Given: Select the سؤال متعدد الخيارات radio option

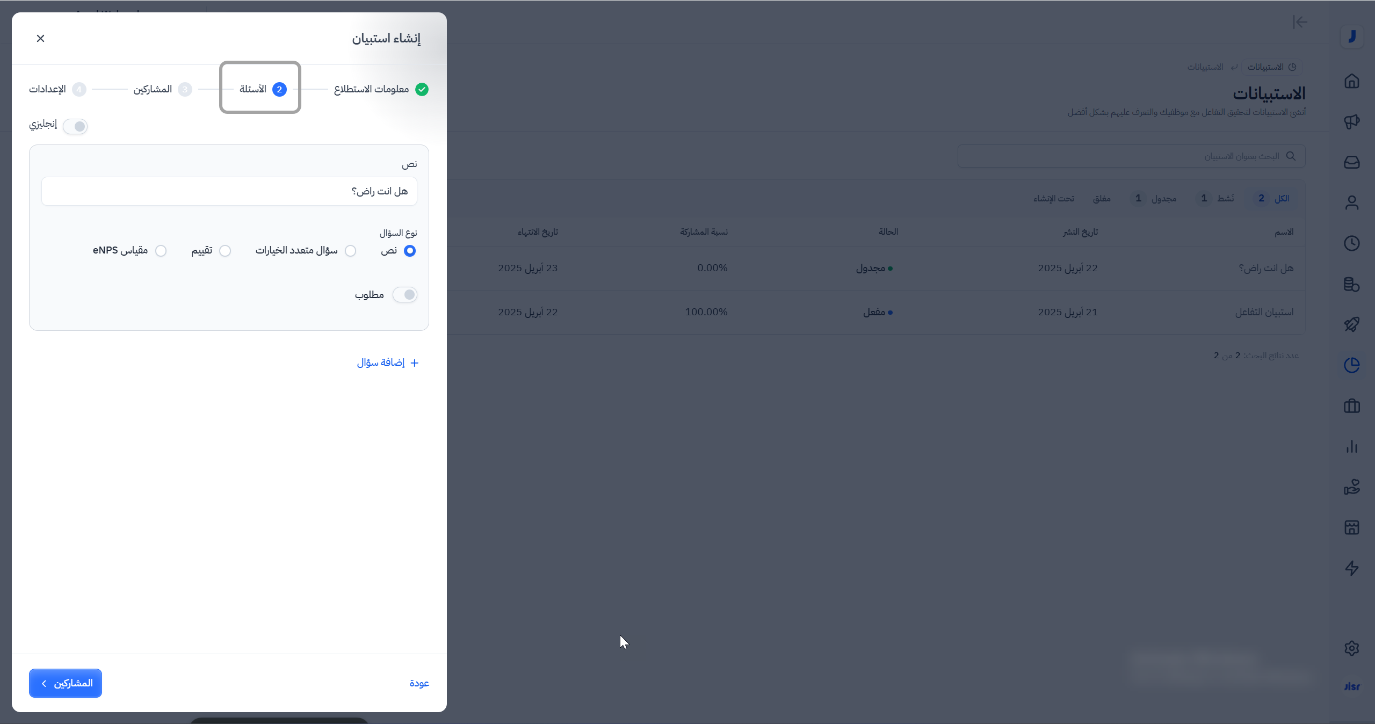Looking at the screenshot, I should [x=351, y=251].
